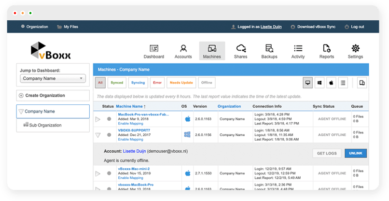Toggle the Synced status filter

point(117,83)
